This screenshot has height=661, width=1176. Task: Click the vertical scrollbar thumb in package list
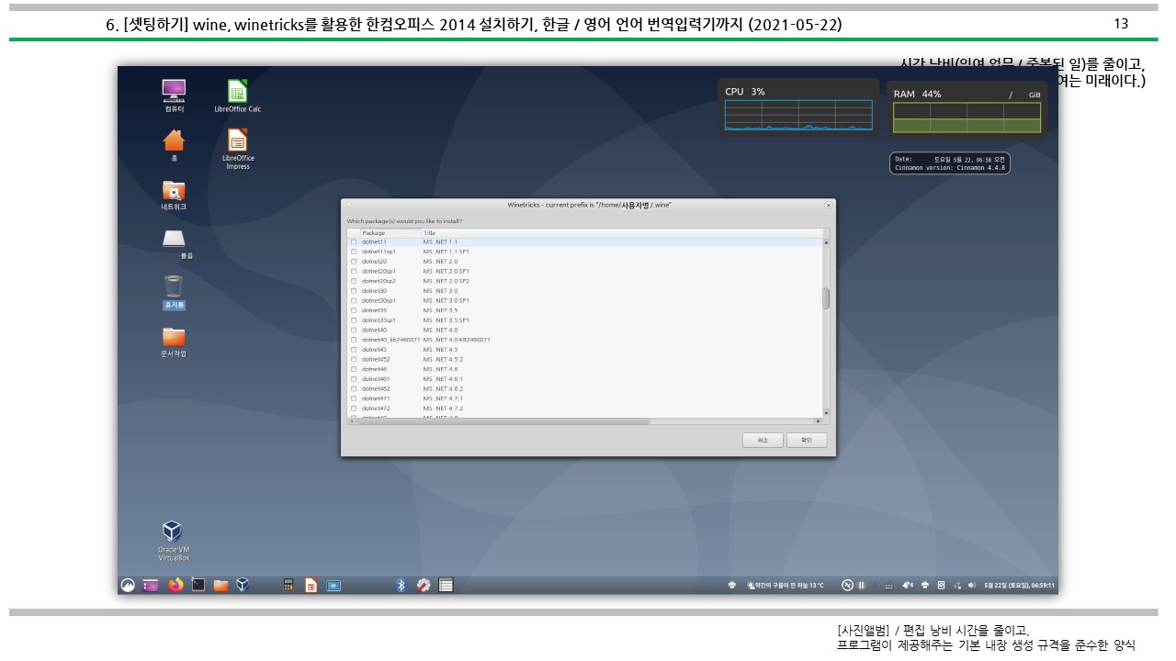tap(826, 298)
